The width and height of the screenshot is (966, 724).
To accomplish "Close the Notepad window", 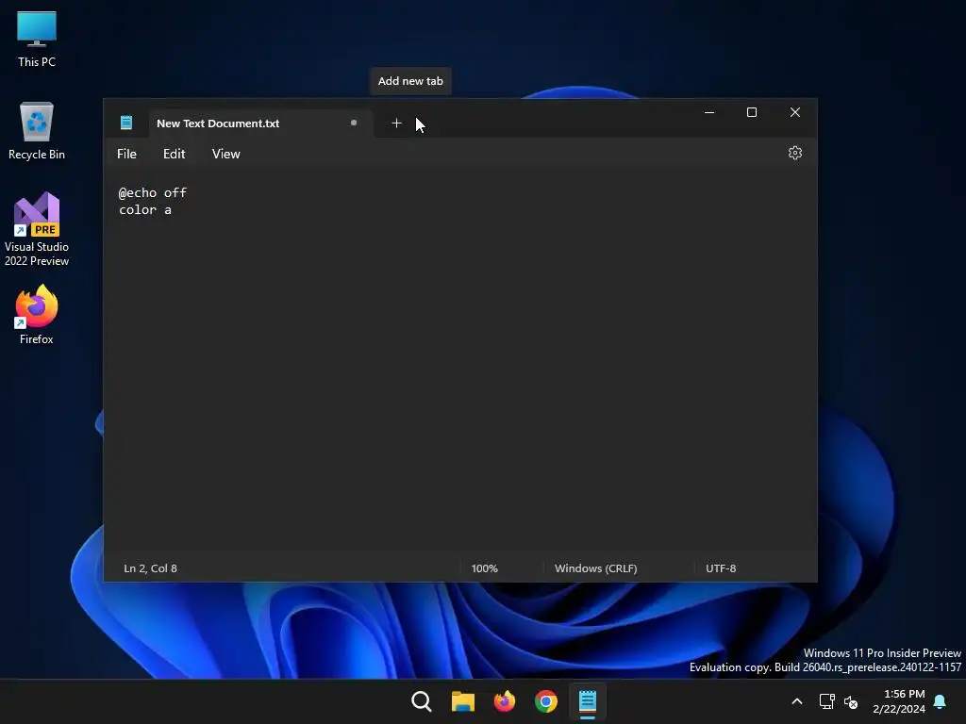I will (794, 113).
